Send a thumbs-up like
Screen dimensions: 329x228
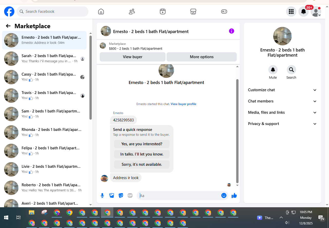[x=234, y=195]
